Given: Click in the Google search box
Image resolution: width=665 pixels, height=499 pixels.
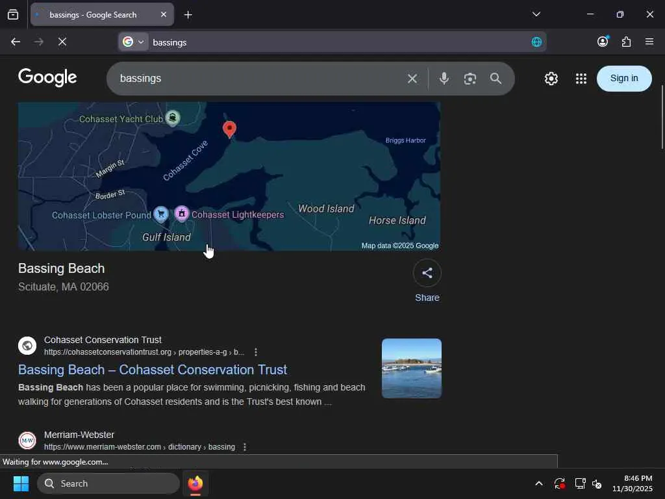Looking at the screenshot, I should 258,79.
